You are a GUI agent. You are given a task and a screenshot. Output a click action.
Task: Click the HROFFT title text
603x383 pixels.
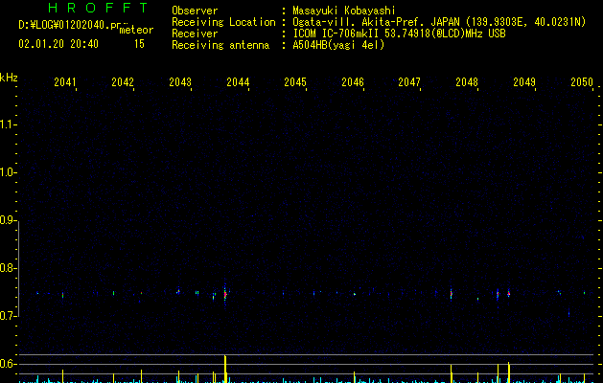coord(99,8)
